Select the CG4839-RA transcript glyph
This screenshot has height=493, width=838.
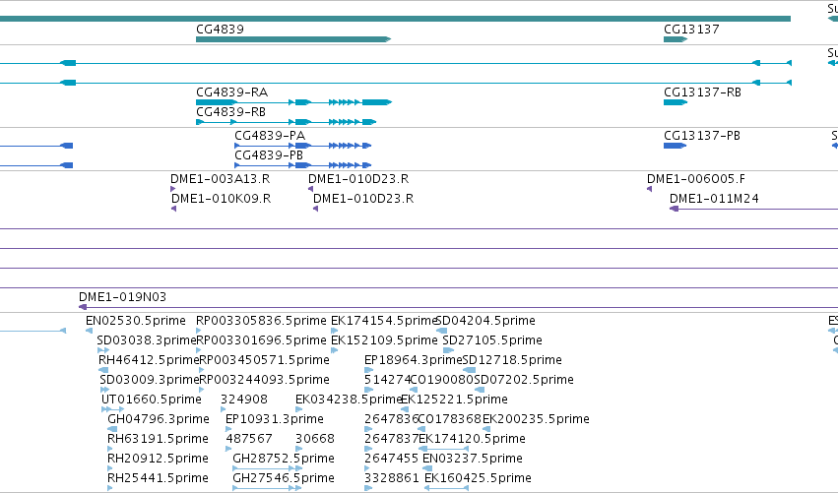(294, 102)
